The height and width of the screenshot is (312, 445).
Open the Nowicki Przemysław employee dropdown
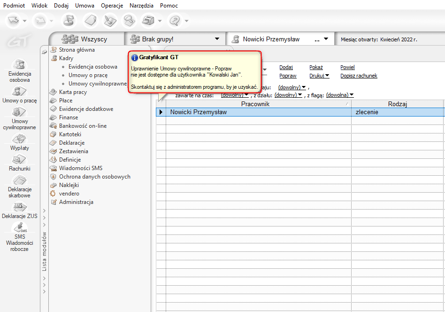pyautogui.click(x=326, y=39)
